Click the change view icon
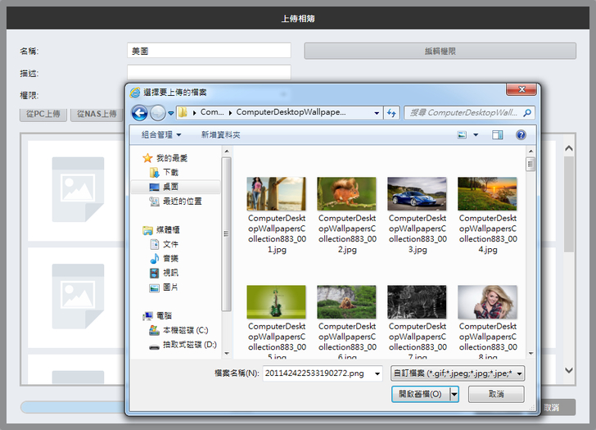 pos(462,135)
